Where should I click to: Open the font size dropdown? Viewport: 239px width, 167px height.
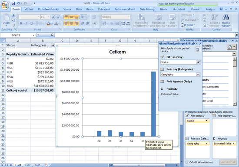click(x=49, y=17)
